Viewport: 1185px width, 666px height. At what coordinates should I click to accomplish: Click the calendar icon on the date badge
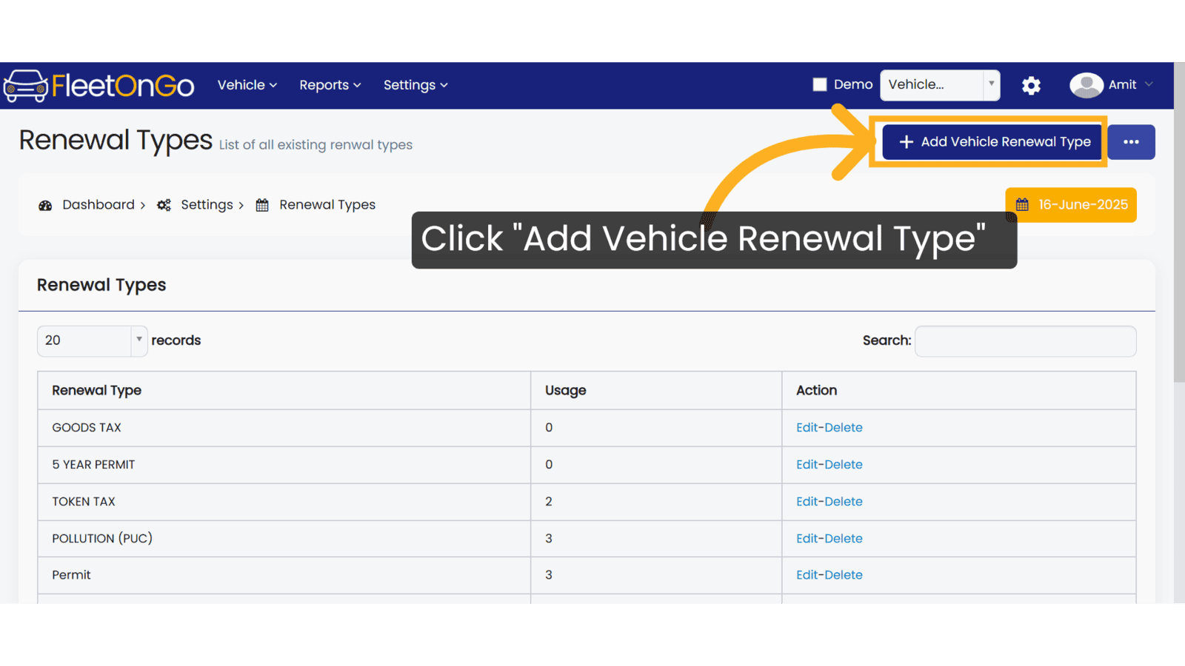click(1022, 205)
